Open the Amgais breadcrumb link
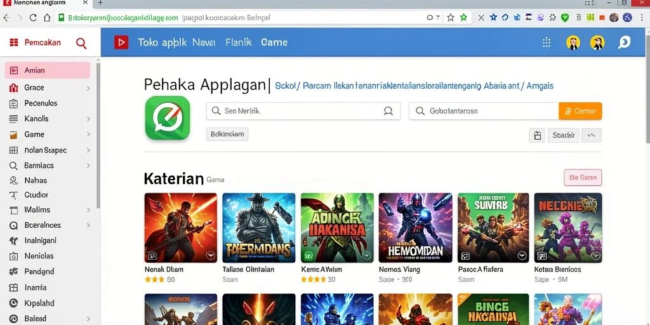Image resolution: width=650 pixels, height=325 pixels. (x=540, y=86)
